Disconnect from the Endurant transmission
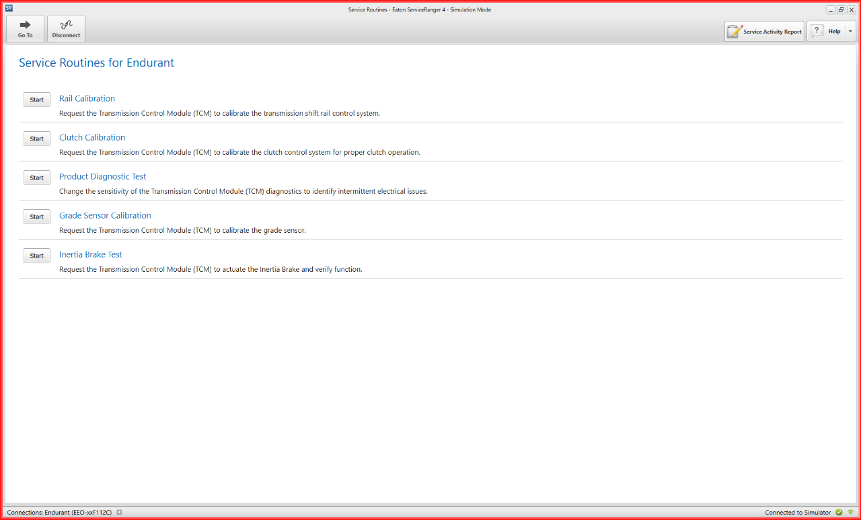This screenshot has width=861, height=520. click(66, 29)
